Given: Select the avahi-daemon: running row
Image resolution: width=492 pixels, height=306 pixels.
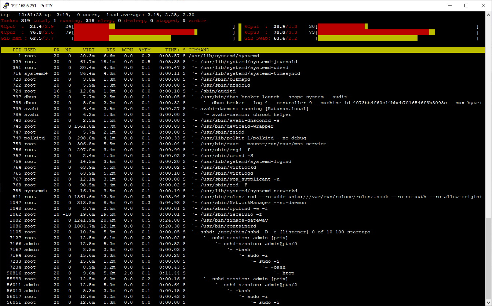Looking at the screenshot, I should point(243,109).
